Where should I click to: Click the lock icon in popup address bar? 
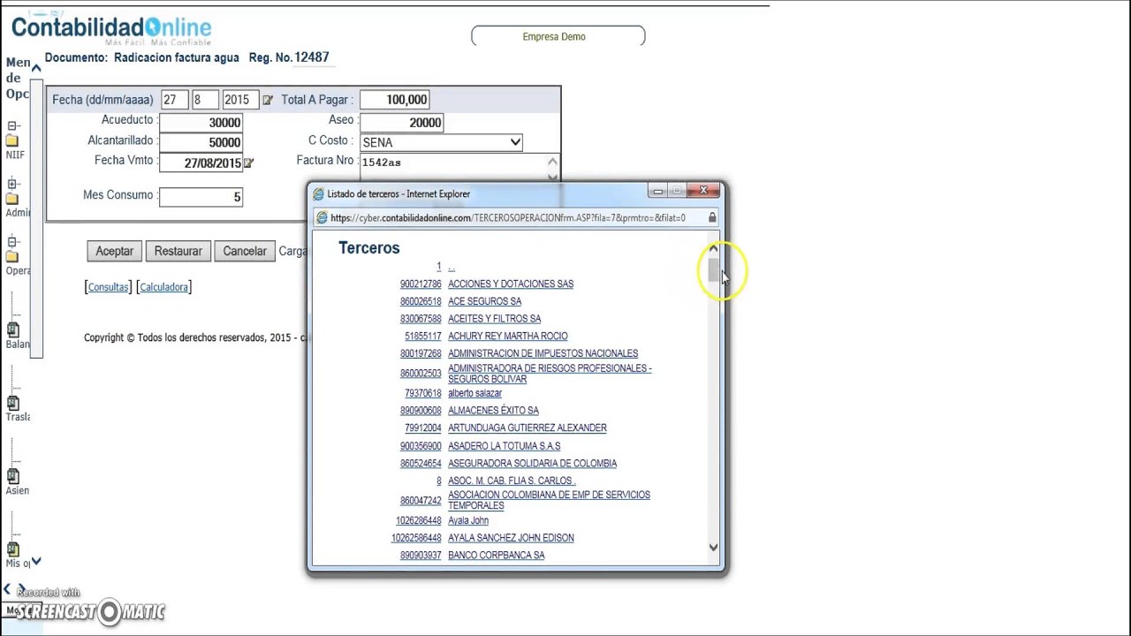click(x=712, y=217)
